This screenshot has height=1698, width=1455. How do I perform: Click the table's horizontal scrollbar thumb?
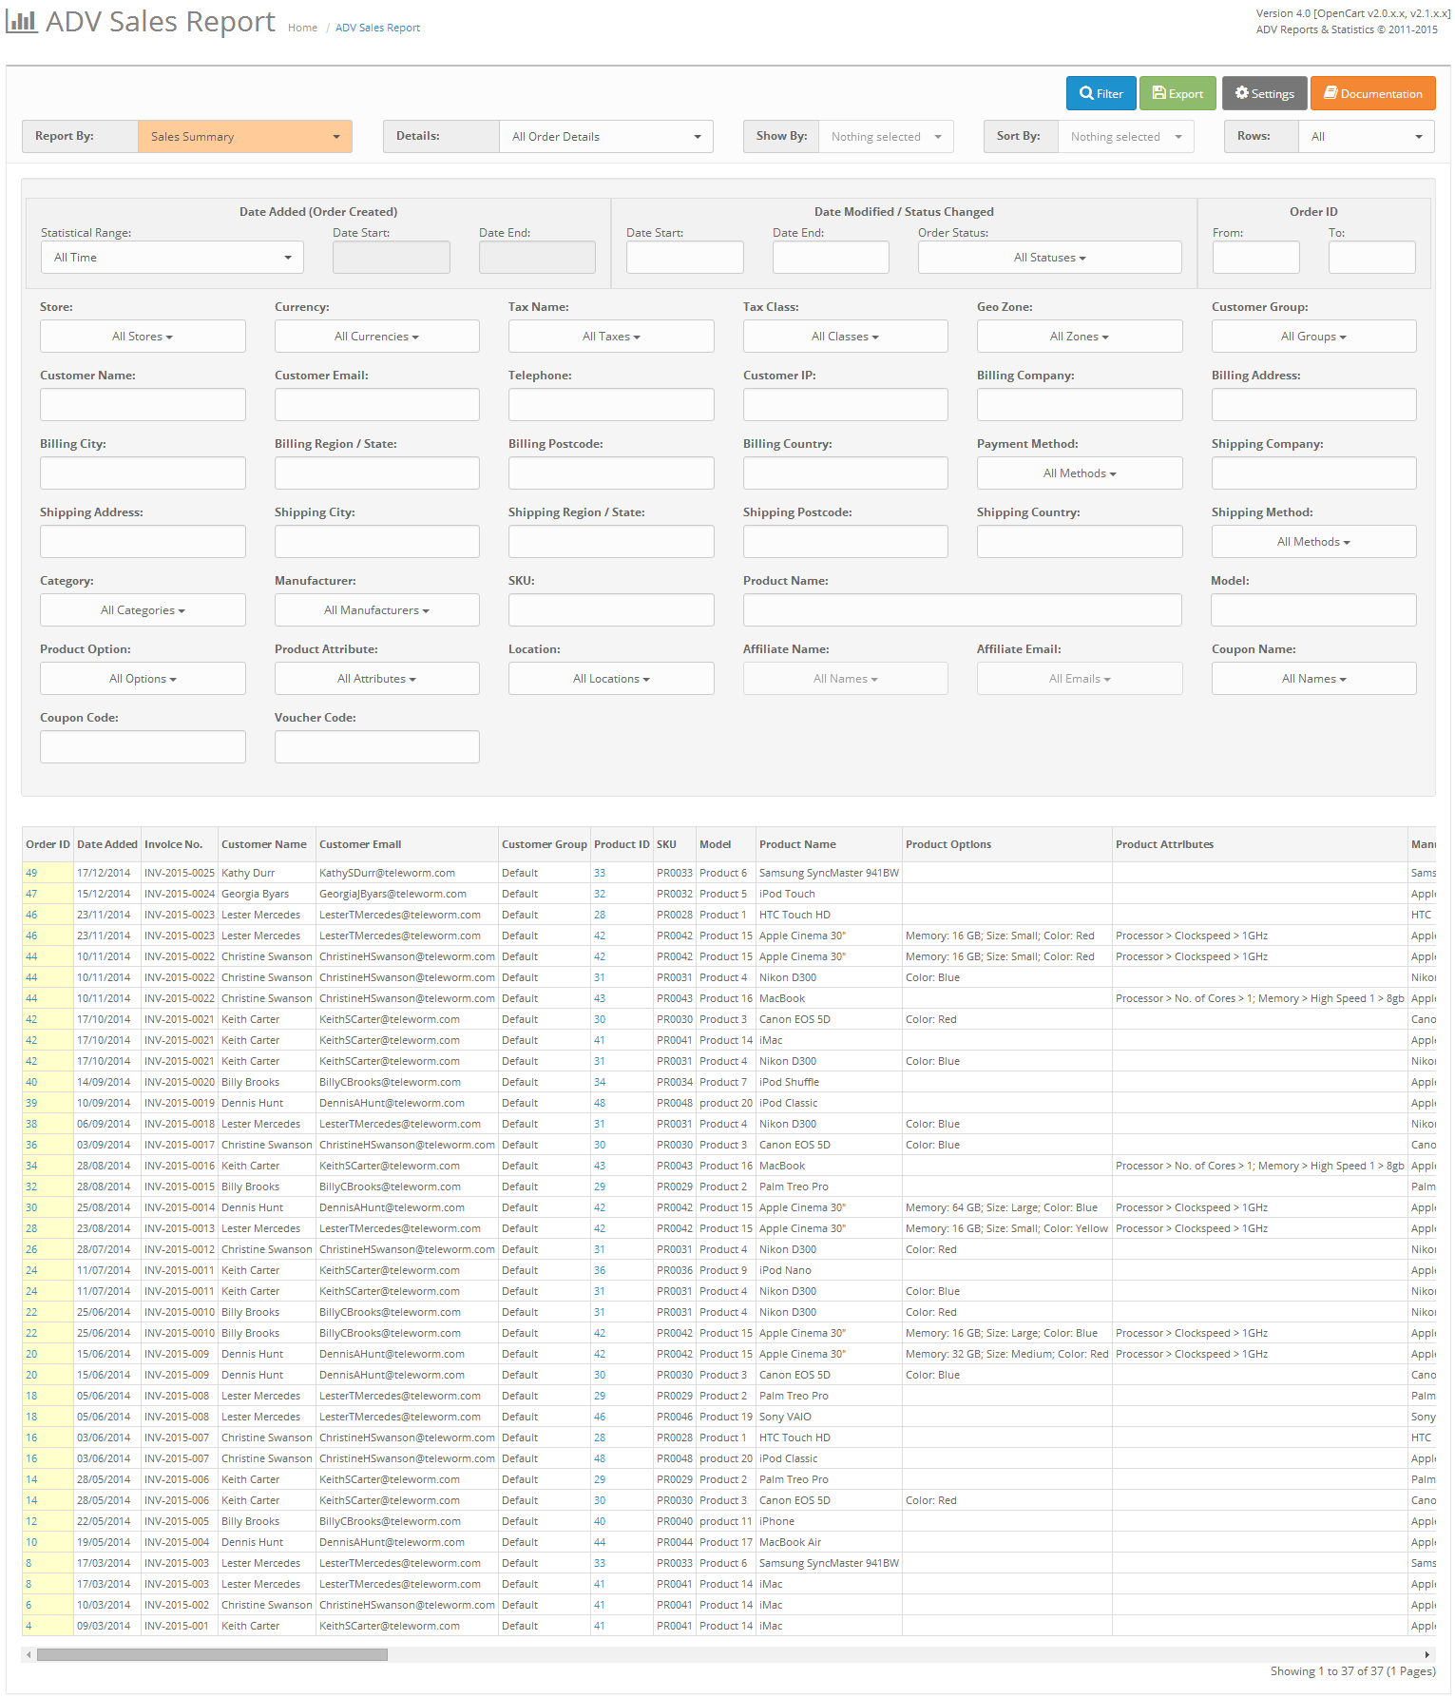[212, 1654]
